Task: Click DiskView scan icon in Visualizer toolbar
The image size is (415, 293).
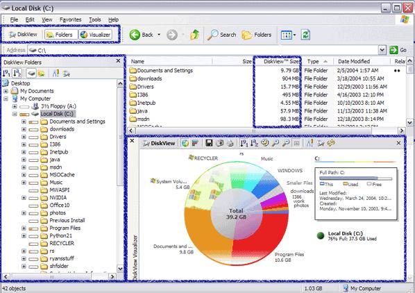Action: tap(321, 143)
